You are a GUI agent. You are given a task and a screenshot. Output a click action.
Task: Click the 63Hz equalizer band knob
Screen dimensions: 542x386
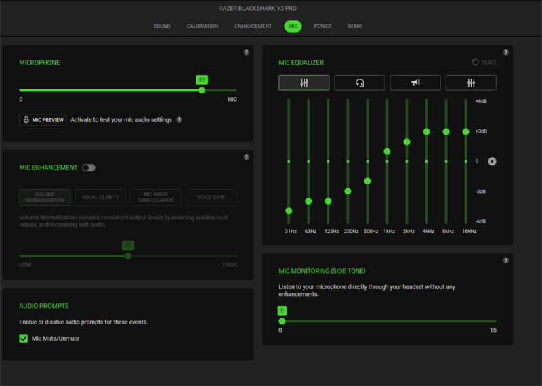pyautogui.click(x=309, y=201)
